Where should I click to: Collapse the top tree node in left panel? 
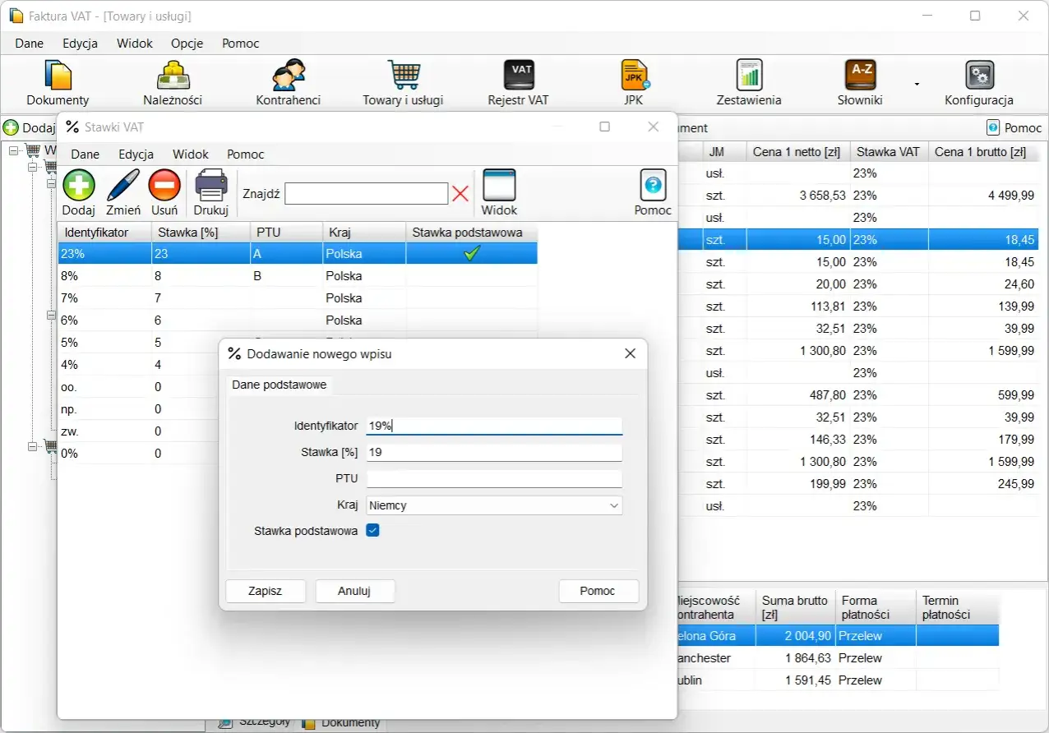(14, 150)
